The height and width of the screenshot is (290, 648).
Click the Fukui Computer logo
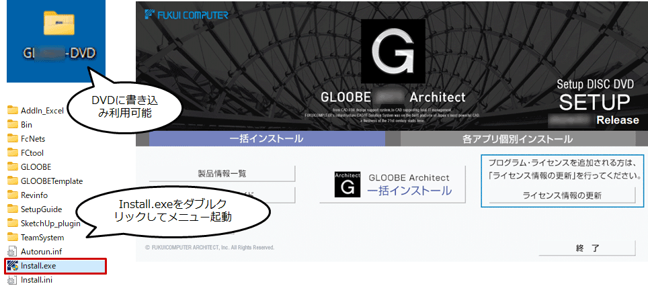186,15
